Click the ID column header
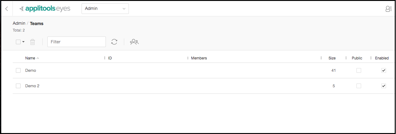This screenshot has width=396, height=134. (x=110, y=58)
